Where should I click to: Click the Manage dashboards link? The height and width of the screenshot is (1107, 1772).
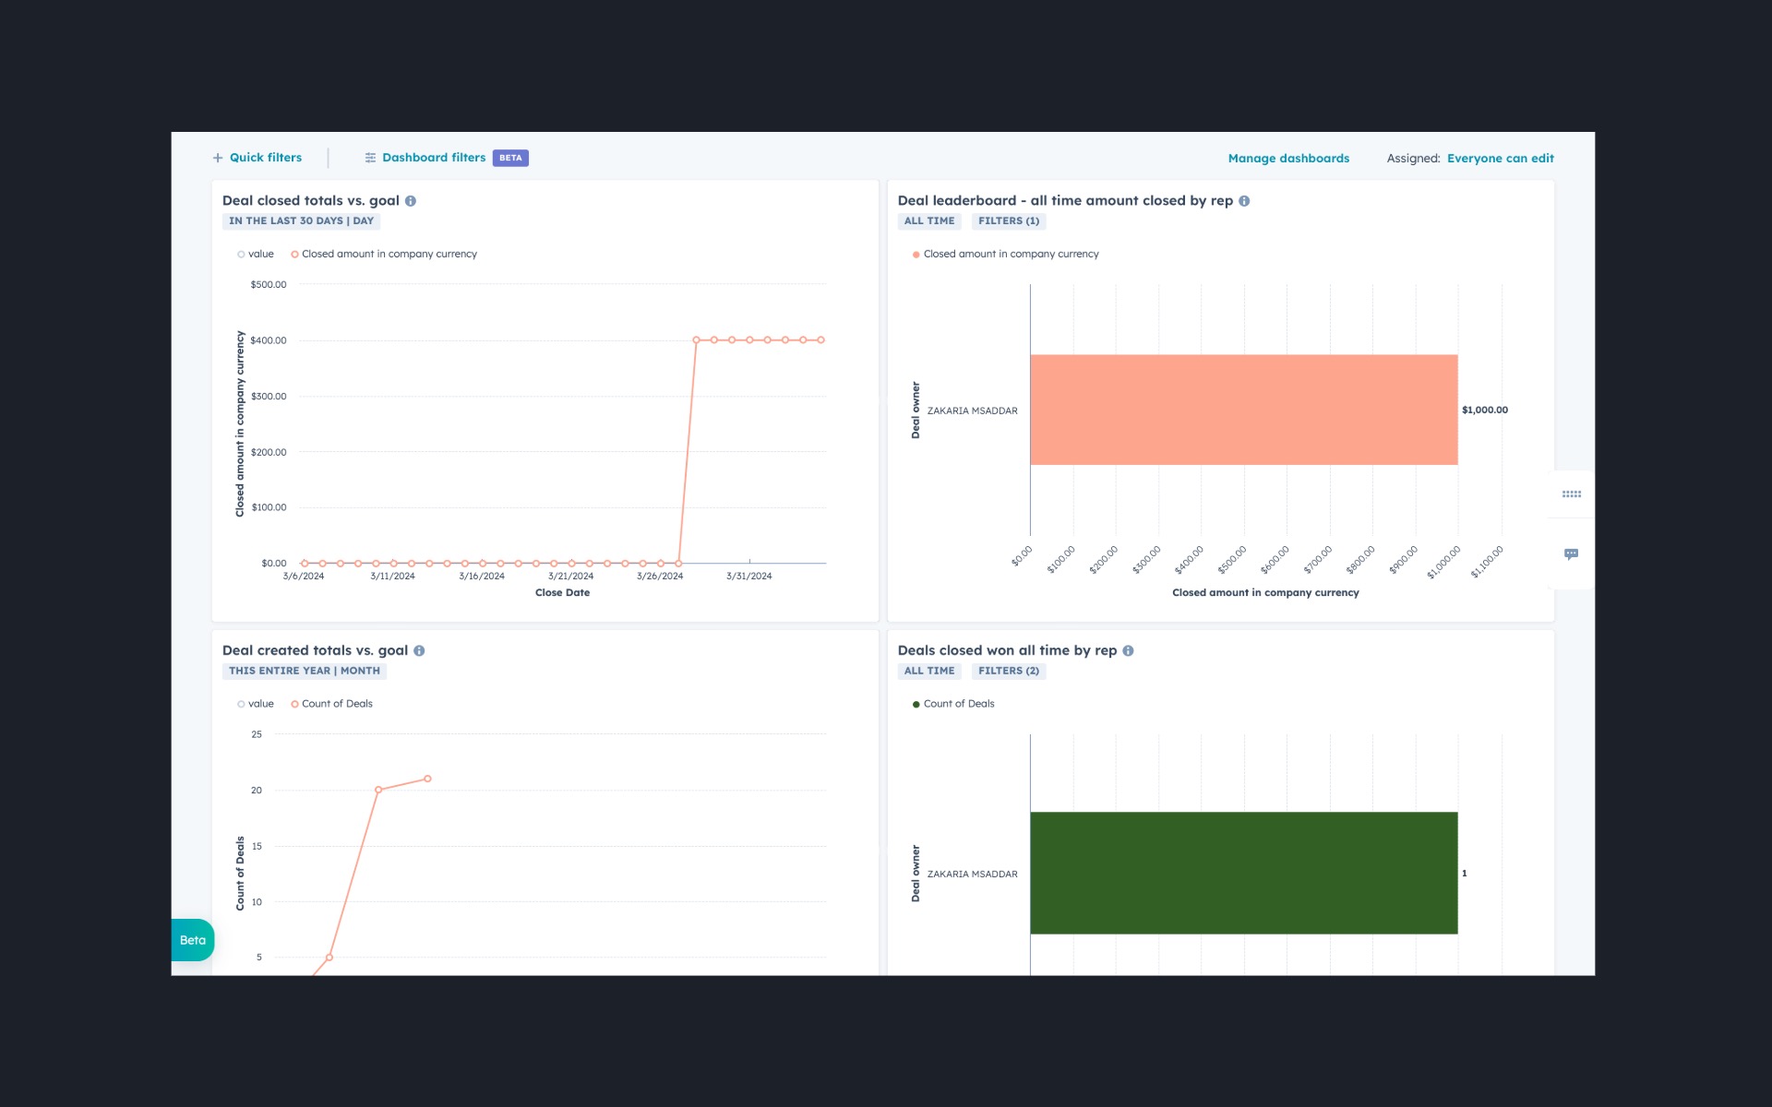point(1288,157)
